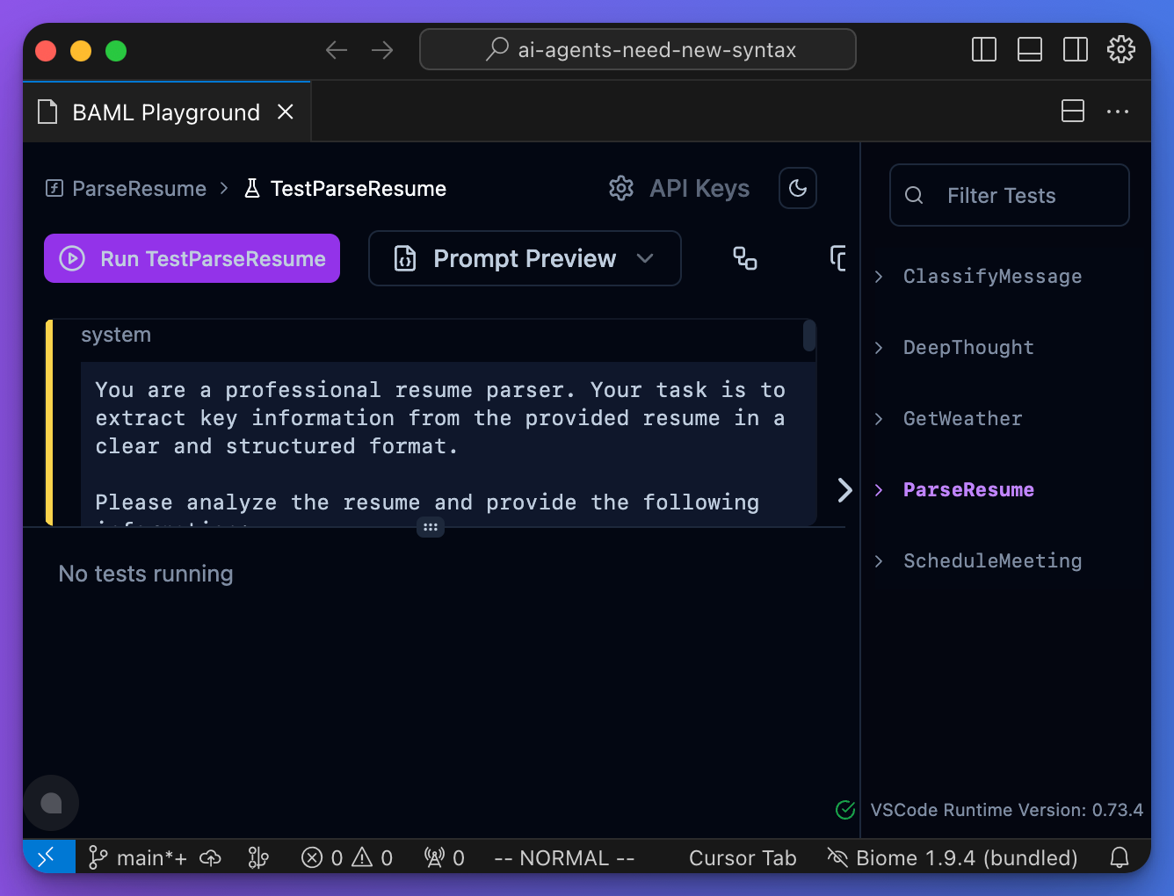Screen dimensions: 1174x896
Task: Expand the ClassifyMessage test group
Action: [992, 277]
